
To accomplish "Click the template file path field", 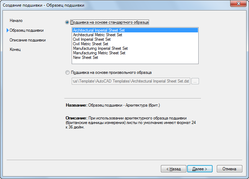I will click(x=131, y=81).
